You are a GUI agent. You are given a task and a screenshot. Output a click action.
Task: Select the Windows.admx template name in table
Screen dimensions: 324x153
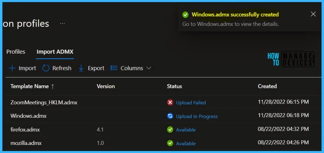(29, 116)
